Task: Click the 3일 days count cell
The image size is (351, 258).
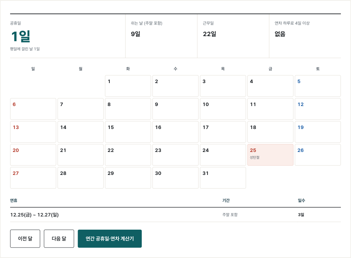Action: coord(301,215)
